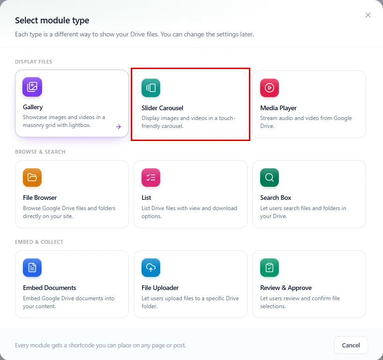383x360 pixels.
Task: Click the purple Gallery module icon
Action: [x=32, y=87]
